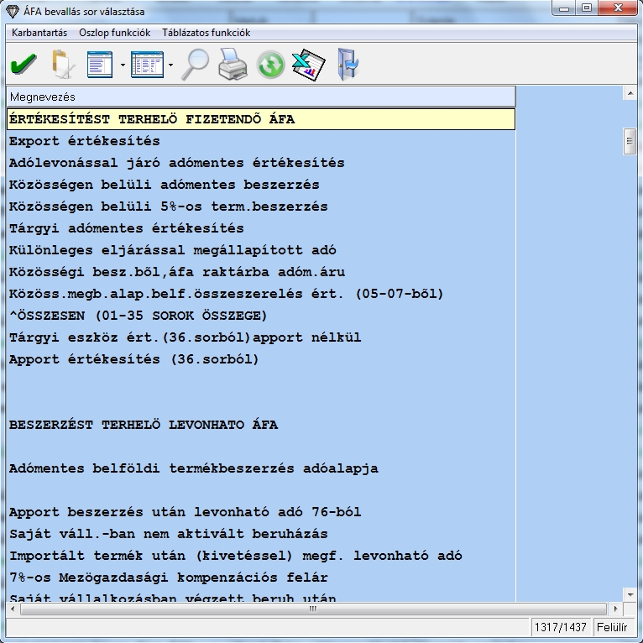
Task: Click the Megnevezés column header
Action: click(260, 97)
